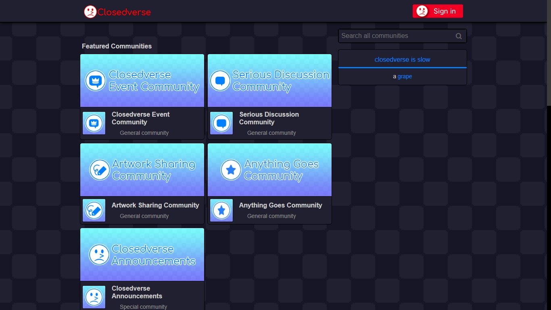Click 'General community' under Artwork Sharing Community
The height and width of the screenshot is (310, 551).
point(144,216)
